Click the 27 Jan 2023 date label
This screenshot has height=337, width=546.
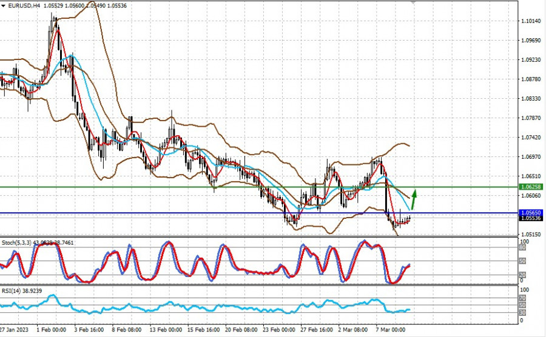pos(13,331)
